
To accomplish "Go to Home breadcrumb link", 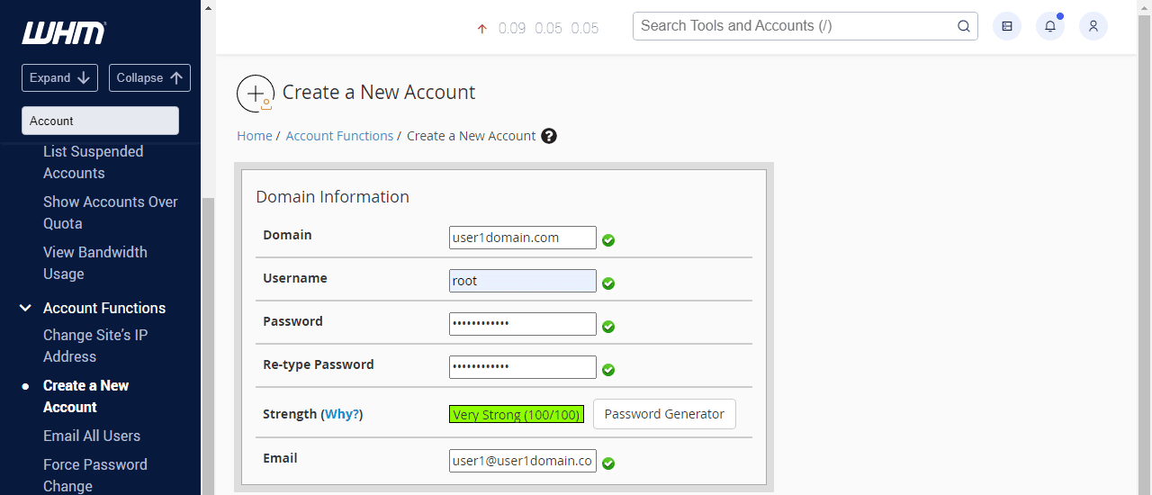I will pyautogui.click(x=254, y=136).
